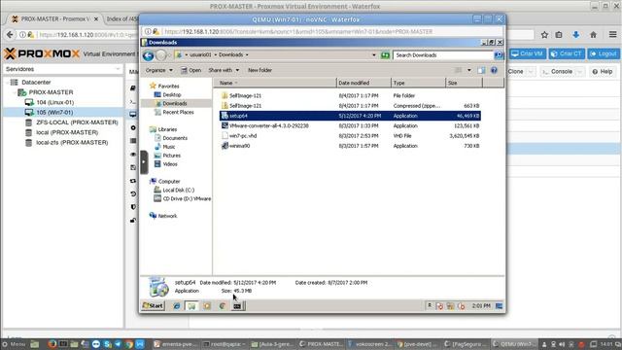
Task: Change view with the explorer view icon
Action: [x=458, y=70]
